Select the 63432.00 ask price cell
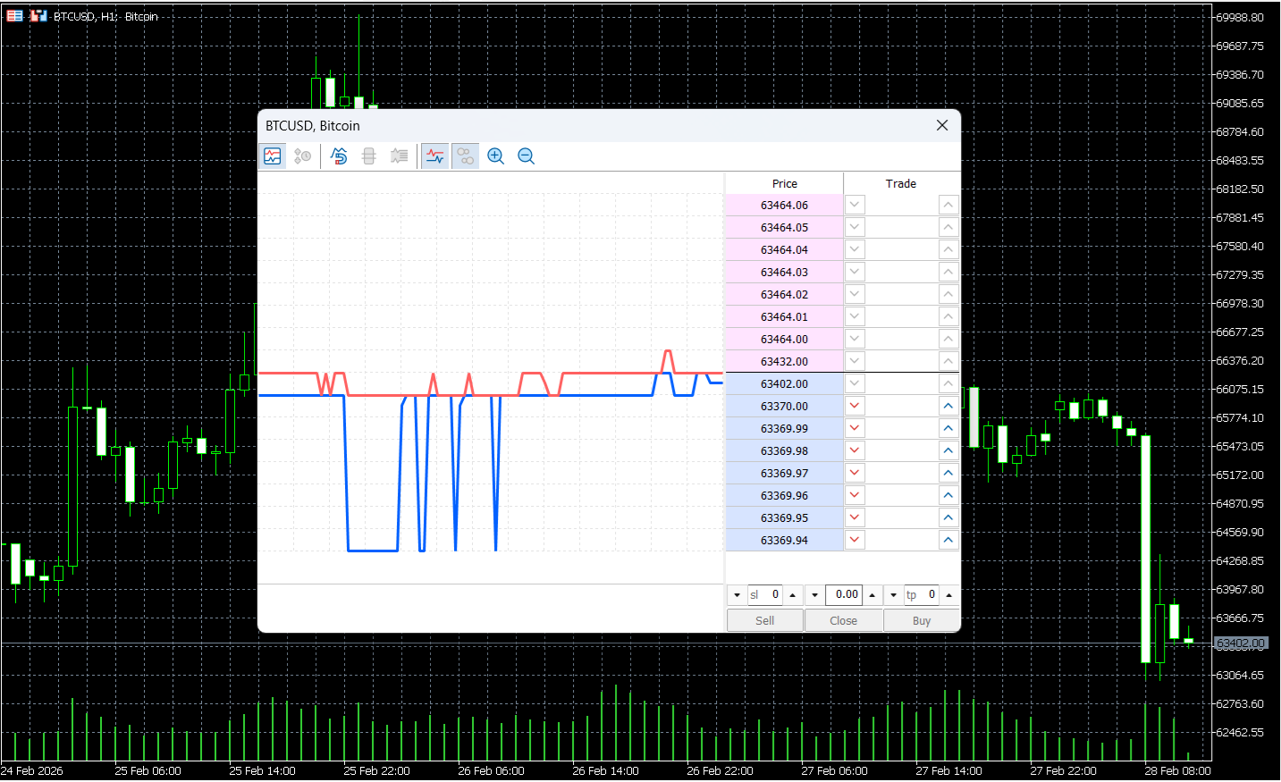Image resolution: width=1281 pixels, height=782 pixels. (x=784, y=361)
